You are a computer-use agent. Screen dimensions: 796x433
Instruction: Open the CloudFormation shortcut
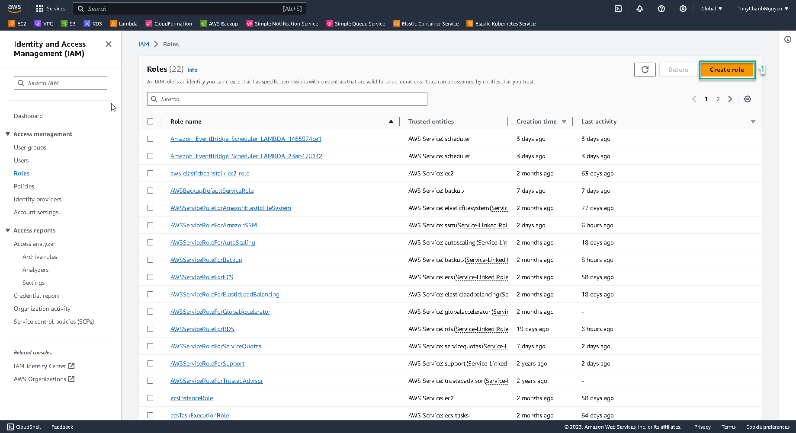[x=169, y=24]
